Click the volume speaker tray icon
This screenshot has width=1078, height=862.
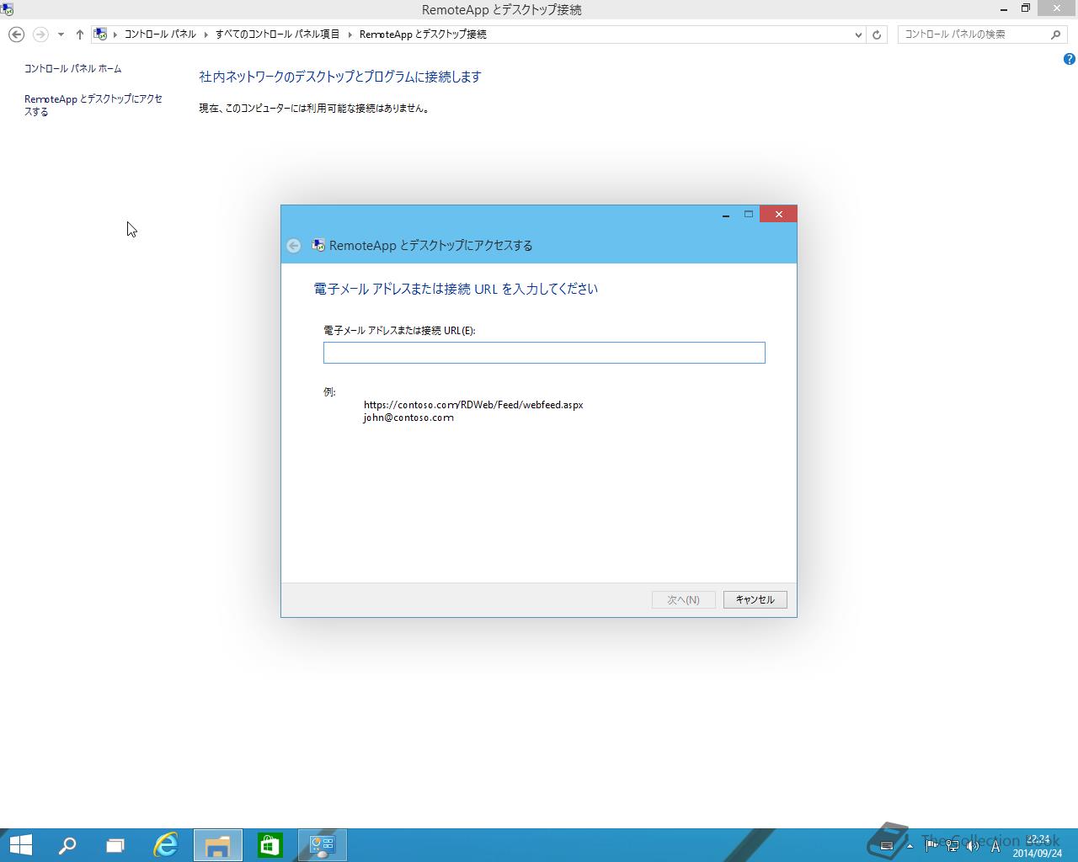[973, 846]
